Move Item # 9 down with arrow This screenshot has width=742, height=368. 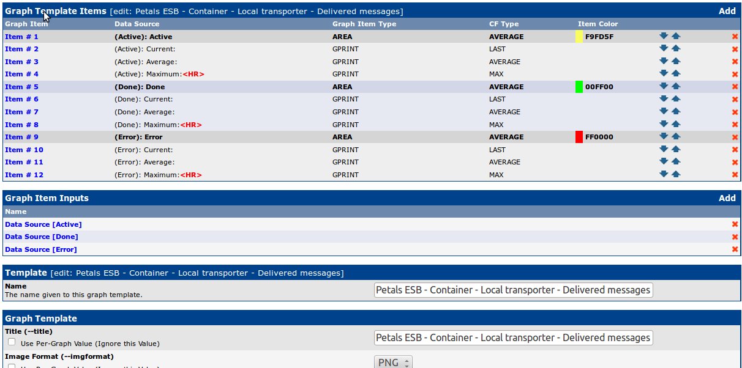point(663,136)
